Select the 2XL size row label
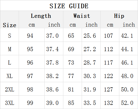 (10, 89)
